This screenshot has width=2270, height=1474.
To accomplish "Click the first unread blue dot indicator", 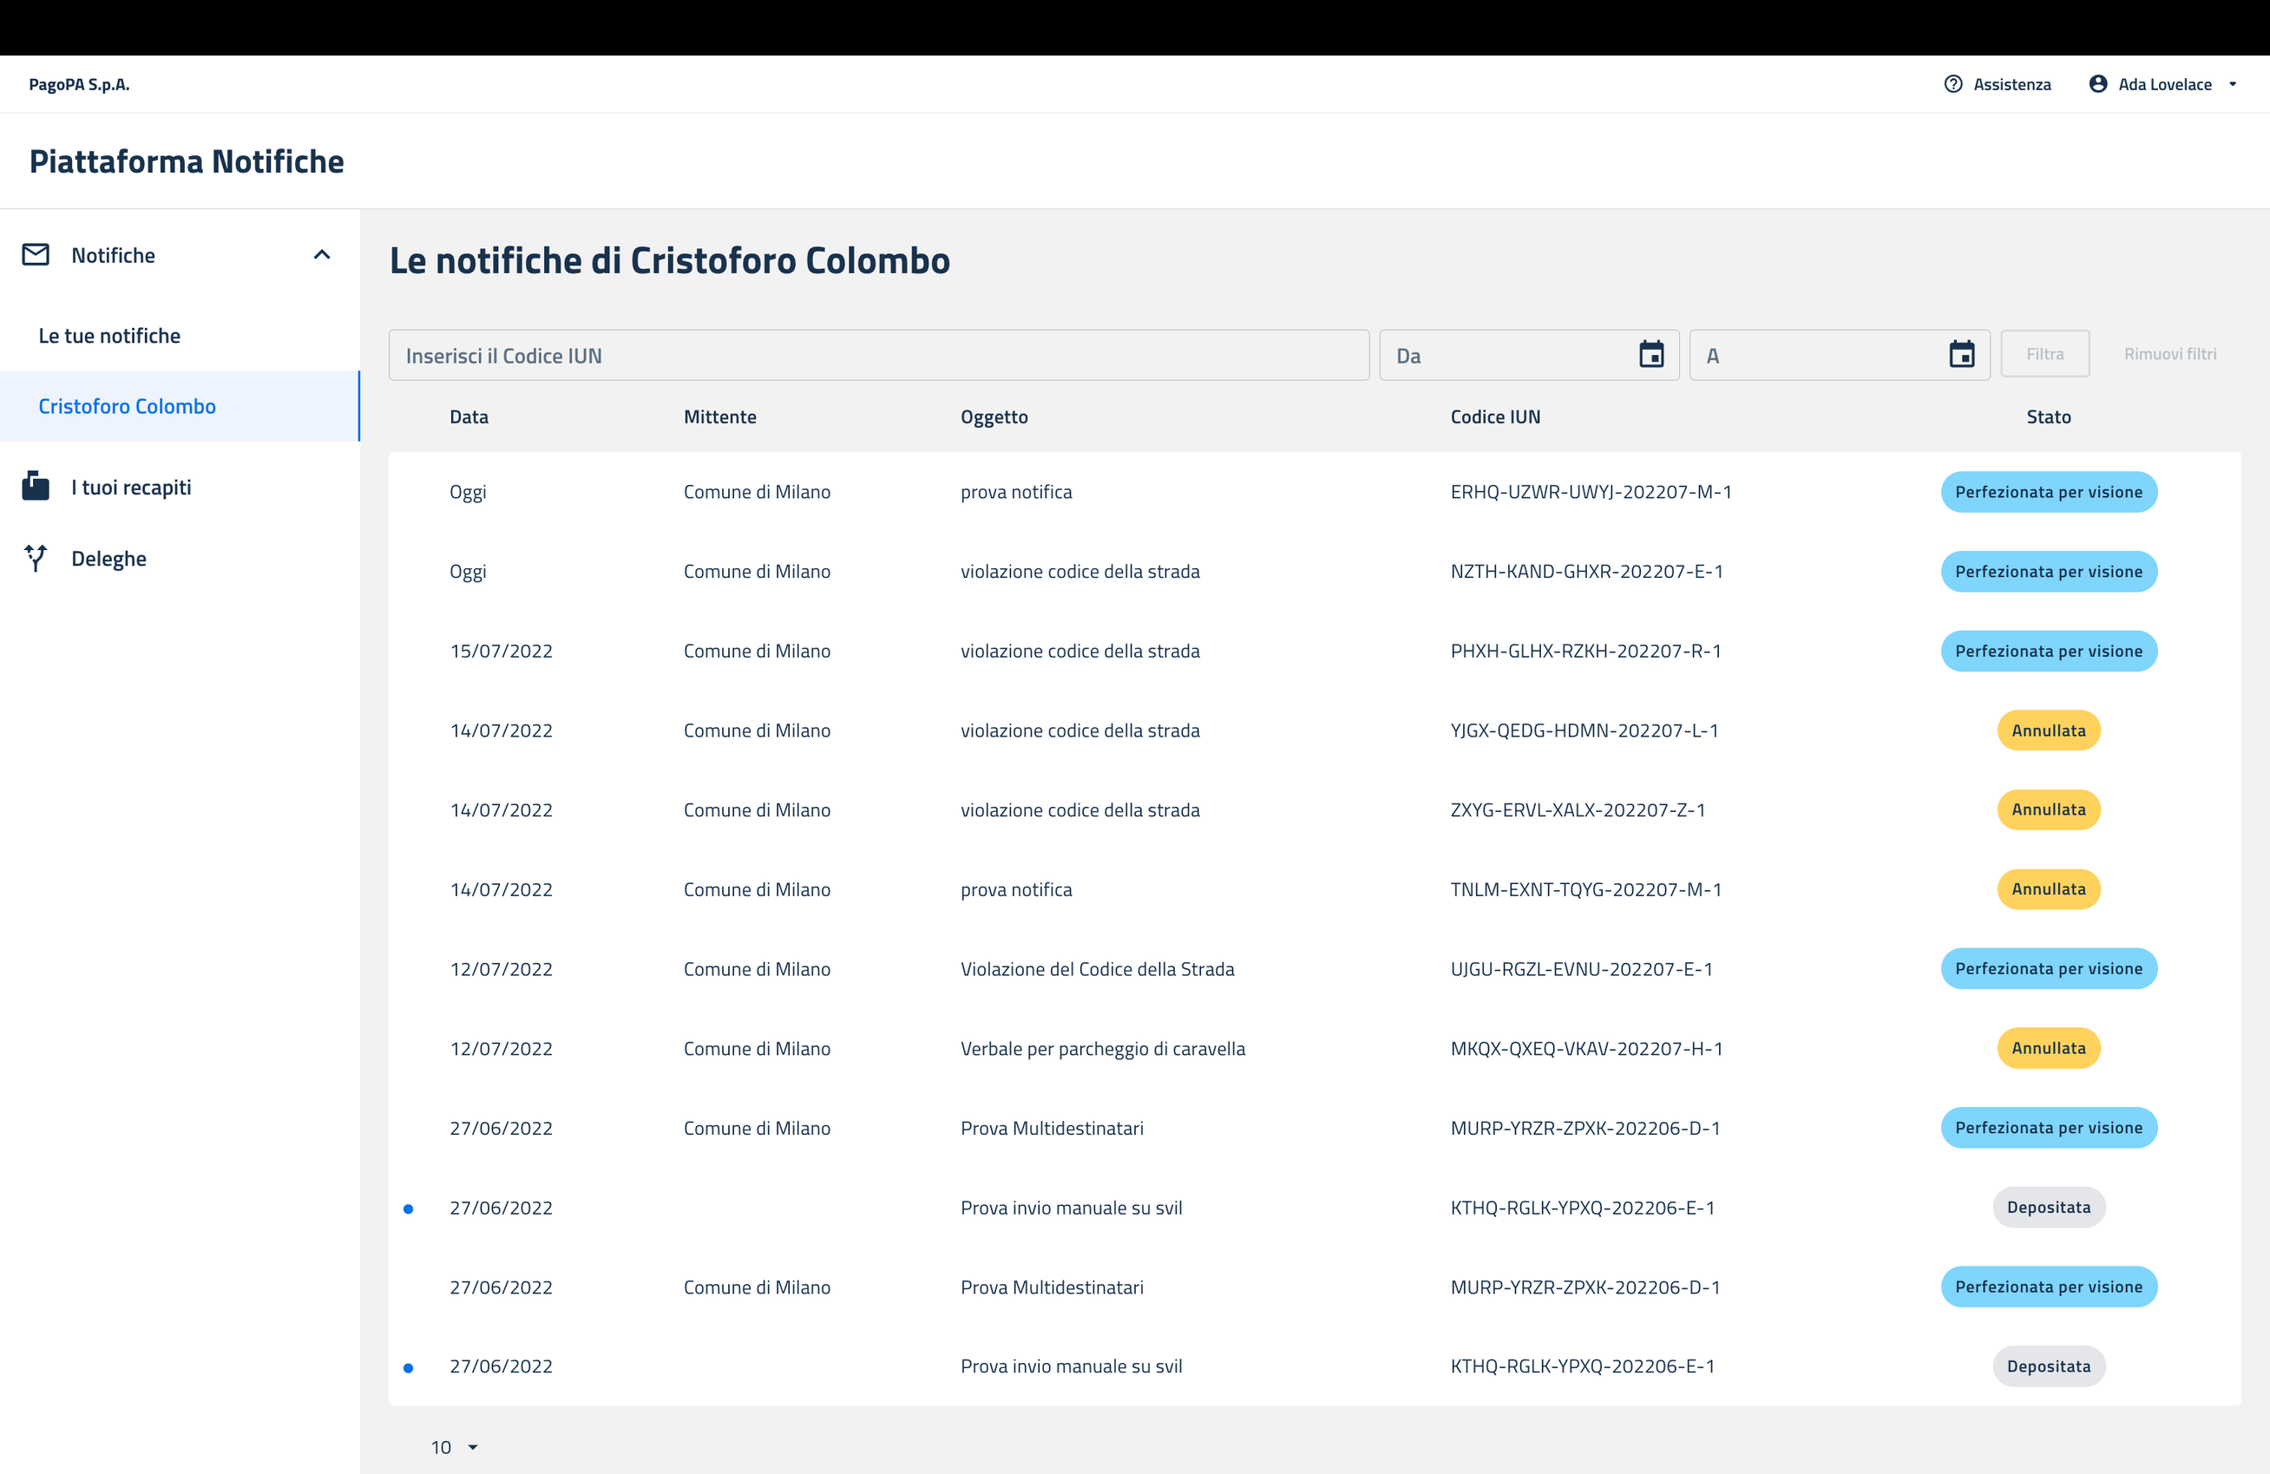I will [408, 1209].
